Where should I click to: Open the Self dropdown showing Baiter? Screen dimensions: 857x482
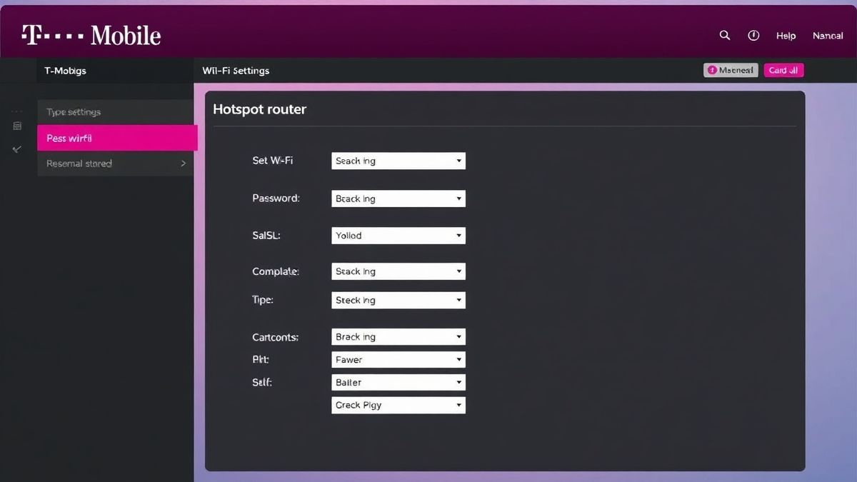pos(399,382)
